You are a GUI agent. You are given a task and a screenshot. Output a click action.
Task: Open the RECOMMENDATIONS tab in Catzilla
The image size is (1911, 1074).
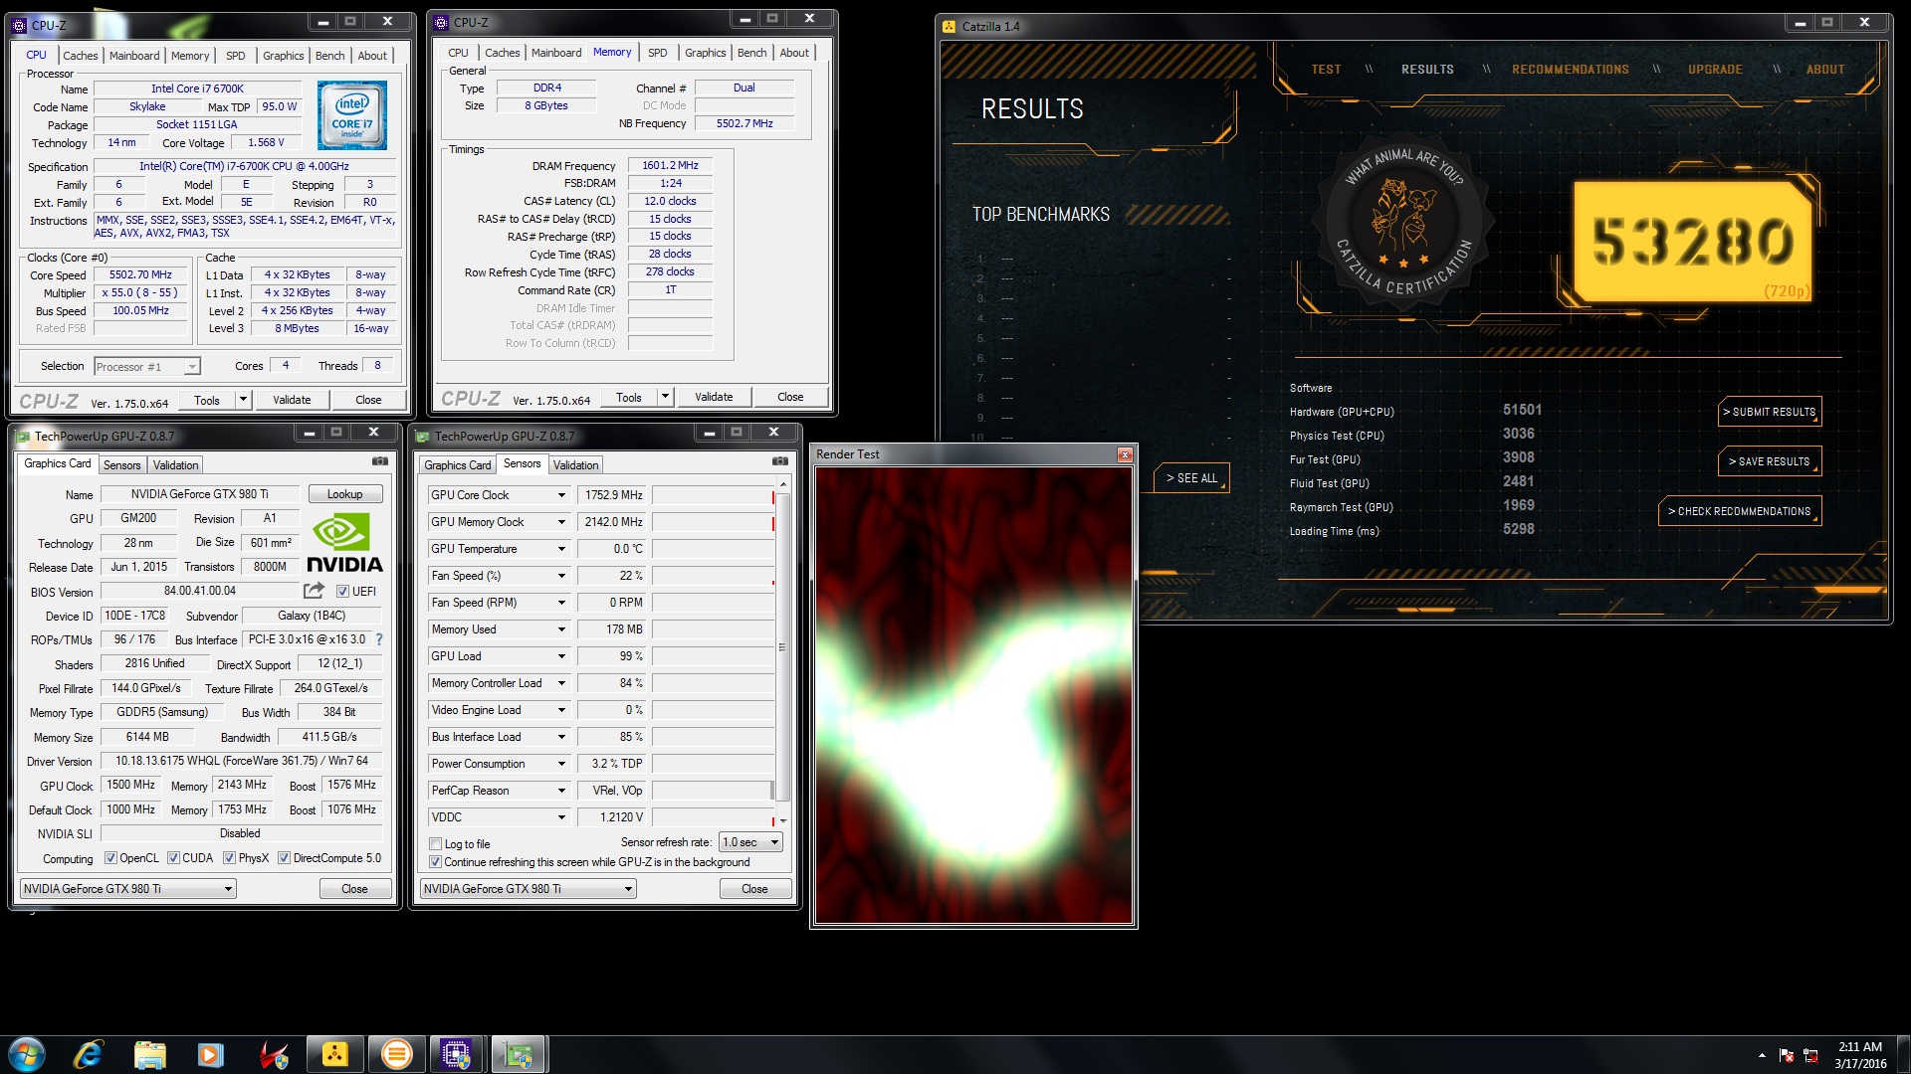tap(1570, 70)
